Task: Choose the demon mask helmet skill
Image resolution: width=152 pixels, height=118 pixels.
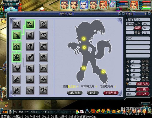Action: [x=44, y=79]
